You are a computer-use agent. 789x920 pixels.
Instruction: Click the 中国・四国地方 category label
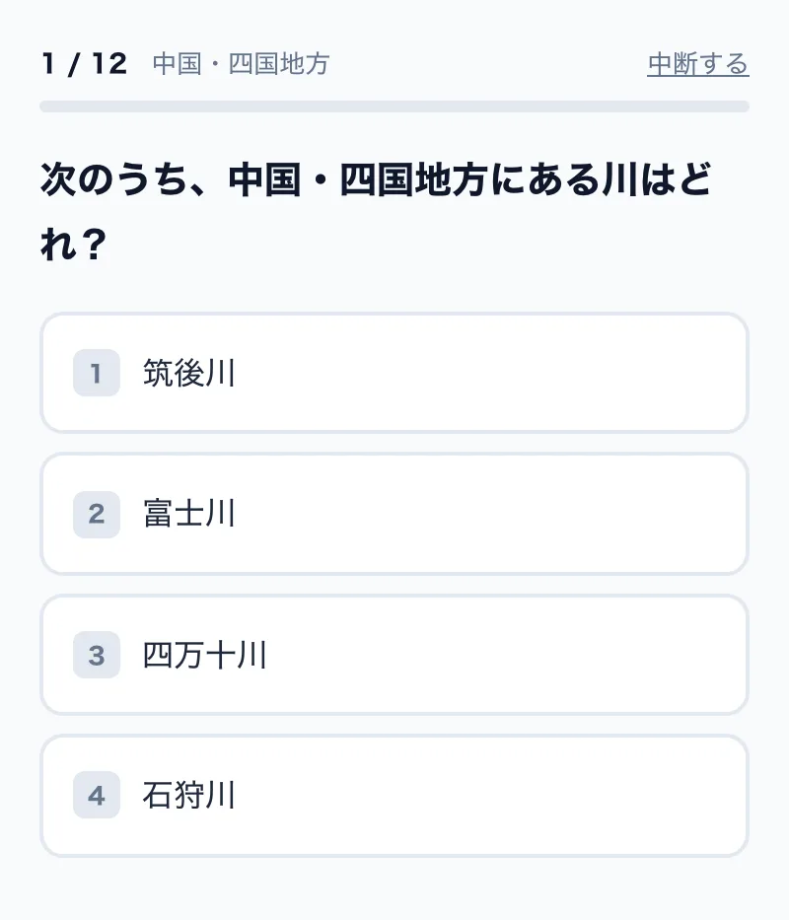click(x=241, y=64)
